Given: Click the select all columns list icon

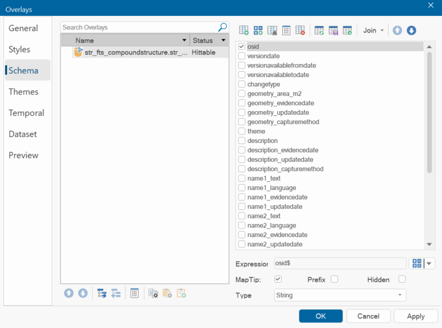Looking at the screenshot, I should (x=286, y=30).
